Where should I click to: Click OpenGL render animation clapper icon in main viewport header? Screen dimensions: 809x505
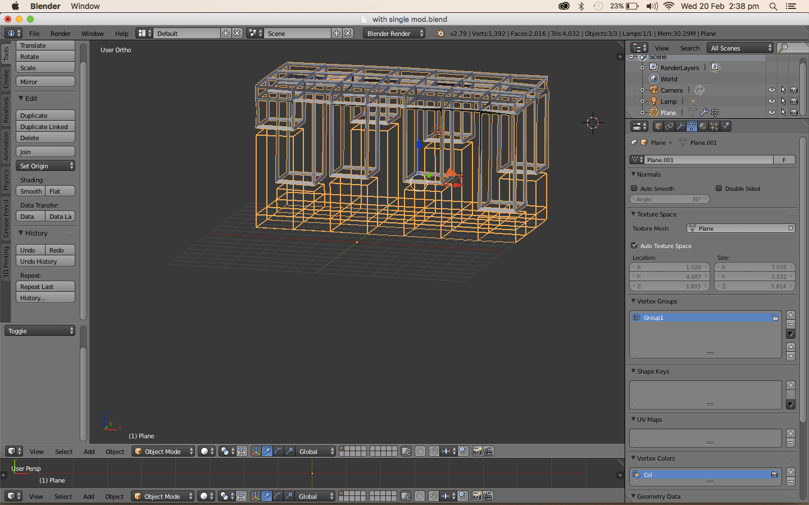[488, 451]
